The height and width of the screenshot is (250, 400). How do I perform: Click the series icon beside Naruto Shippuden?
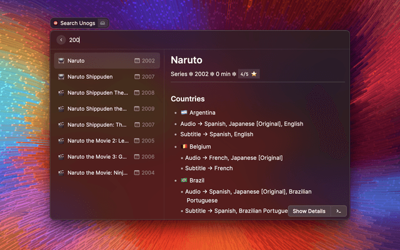(x=61, y=77)
